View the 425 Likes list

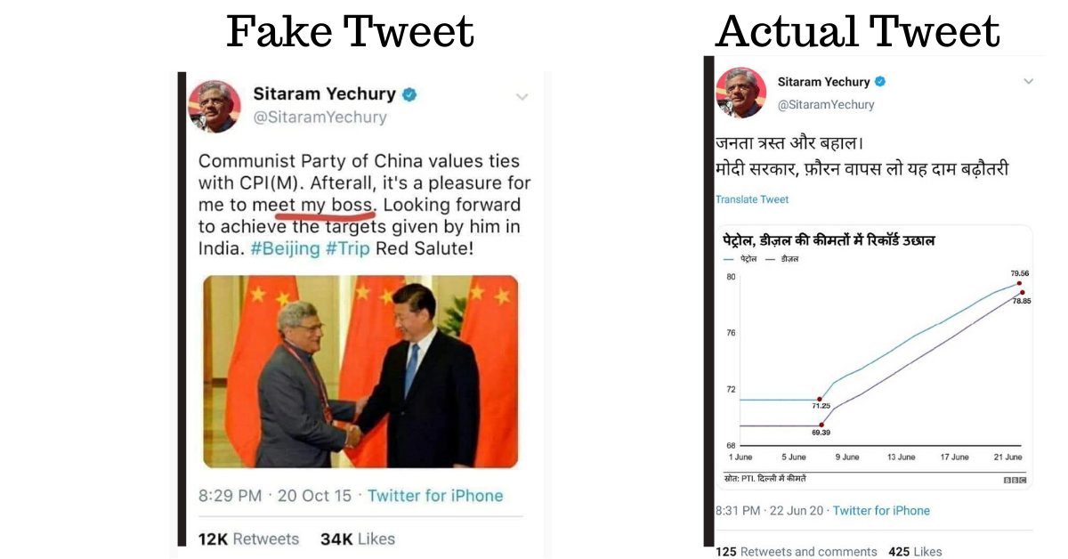coord(915,552)
